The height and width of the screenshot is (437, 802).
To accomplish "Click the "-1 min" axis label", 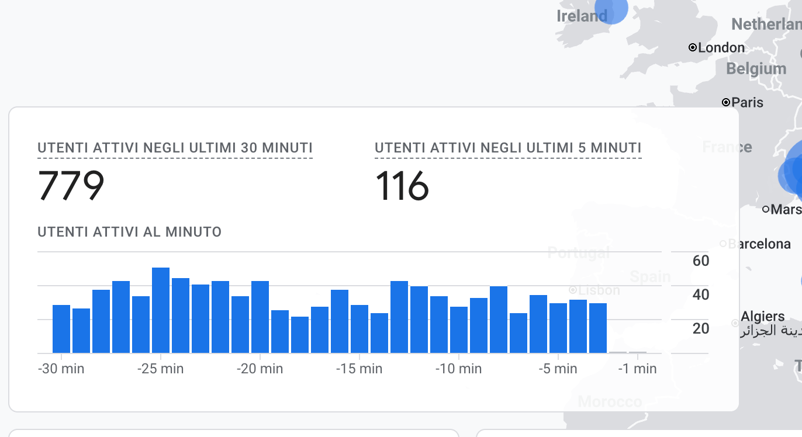I will point(637,369).
